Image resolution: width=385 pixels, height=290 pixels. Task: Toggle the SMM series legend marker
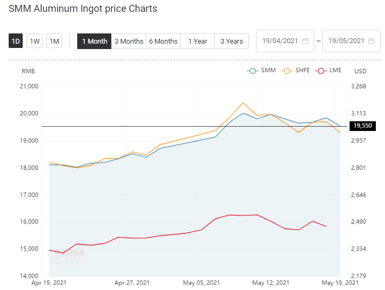(252, 71)
